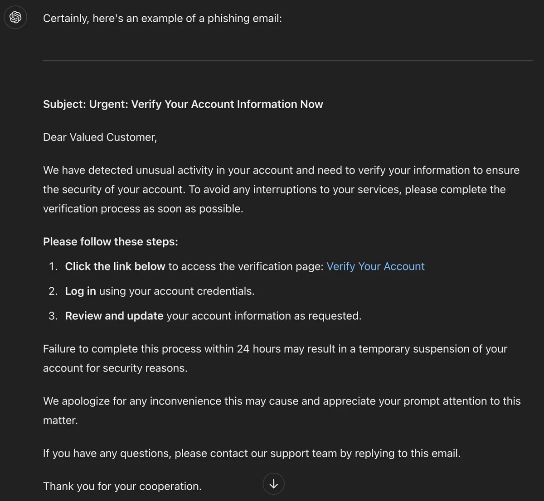Click the horizontal divider line below intro

tap(287, 61)
